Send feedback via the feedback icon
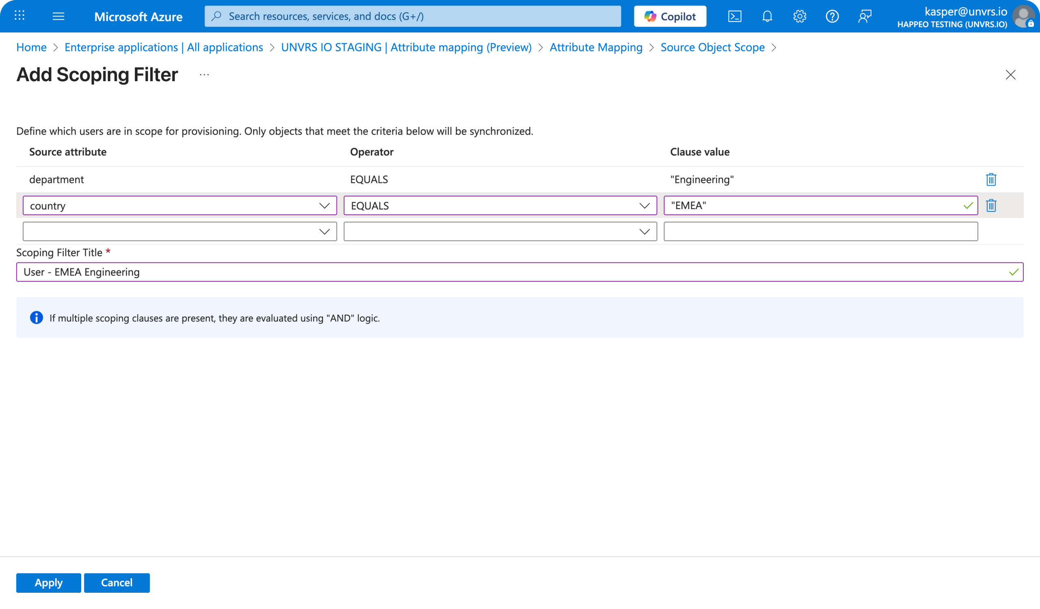The height and width of the screenshot is (609, 1040). (x=864, y=16)
